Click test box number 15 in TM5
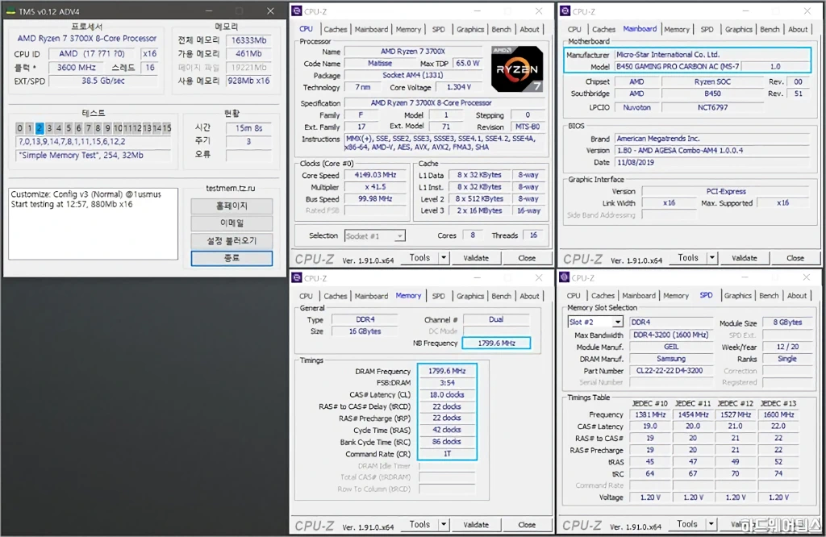 (x=166, y=128)
